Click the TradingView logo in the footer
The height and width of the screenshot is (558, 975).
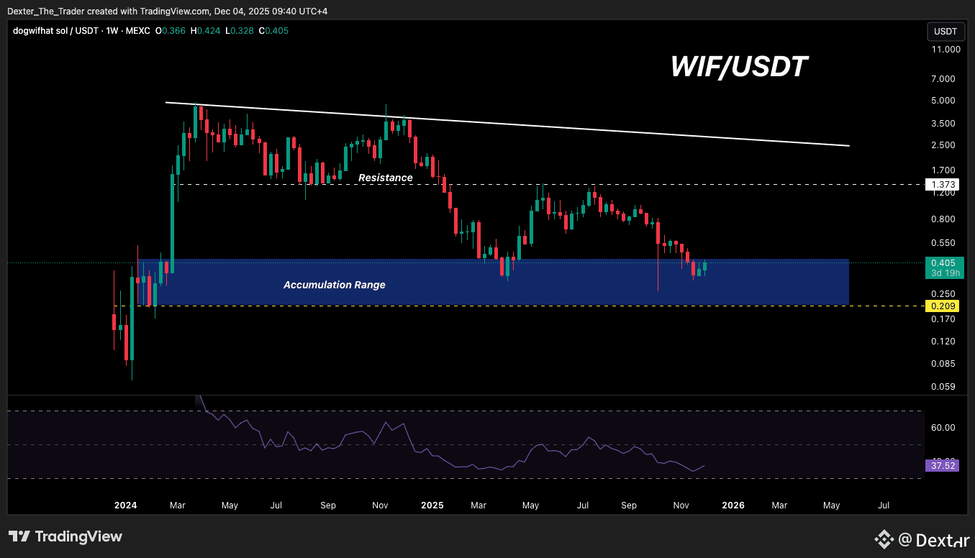click(x=65, y=536)
